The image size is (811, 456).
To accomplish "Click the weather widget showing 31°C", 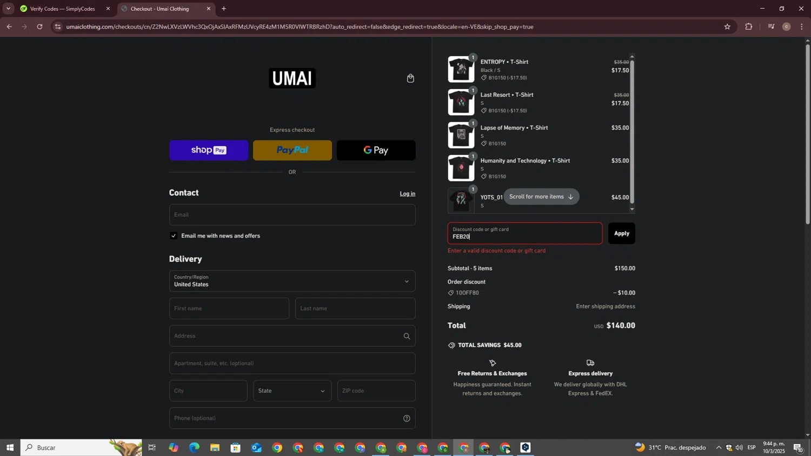I will 670,447.
